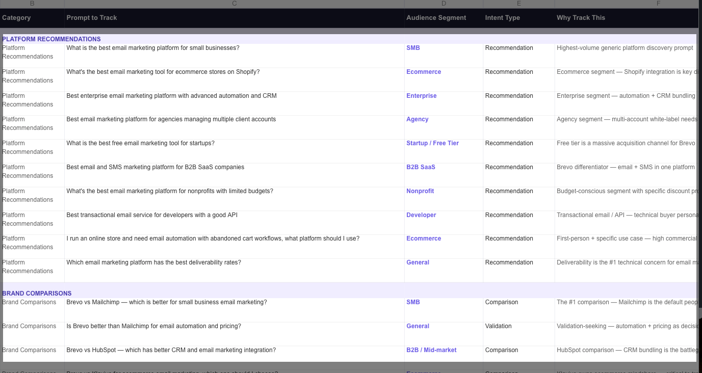Select column C letter header
This screenshot has width=702, height=373.
click(x=235, y=4)
